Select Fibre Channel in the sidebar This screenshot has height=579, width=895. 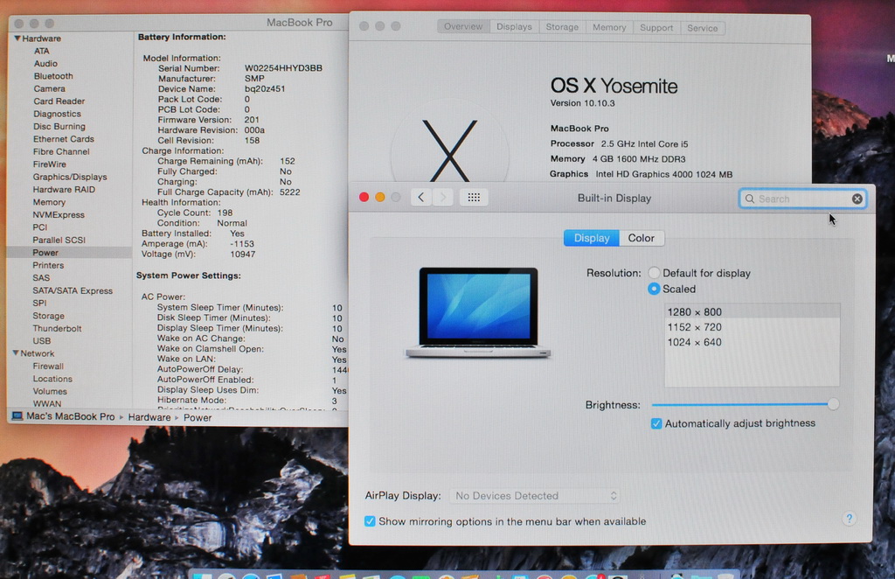point(61,151)
